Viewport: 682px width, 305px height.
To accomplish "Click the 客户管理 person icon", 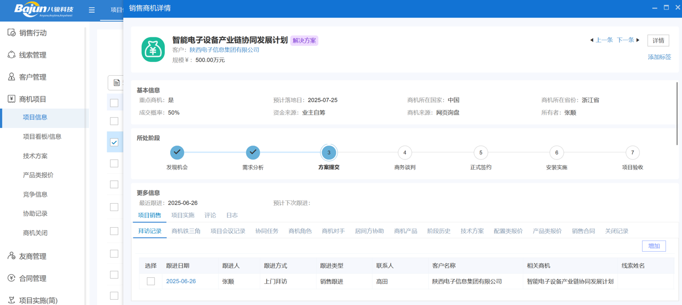I will [11, 77].
